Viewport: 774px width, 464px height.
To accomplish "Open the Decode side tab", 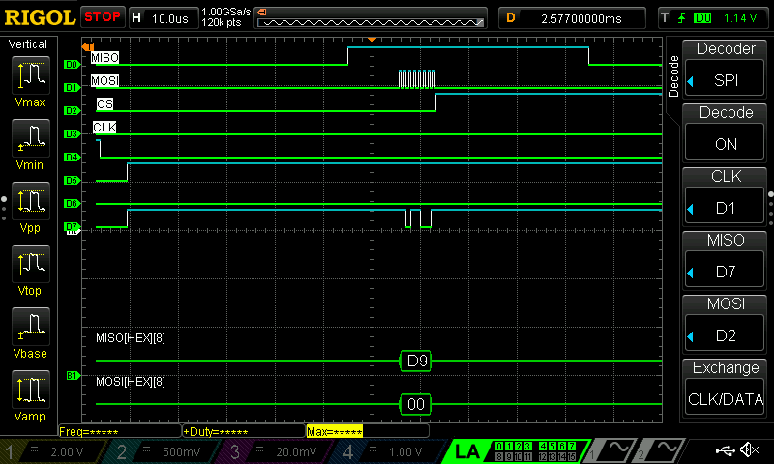I will [673, 76].
